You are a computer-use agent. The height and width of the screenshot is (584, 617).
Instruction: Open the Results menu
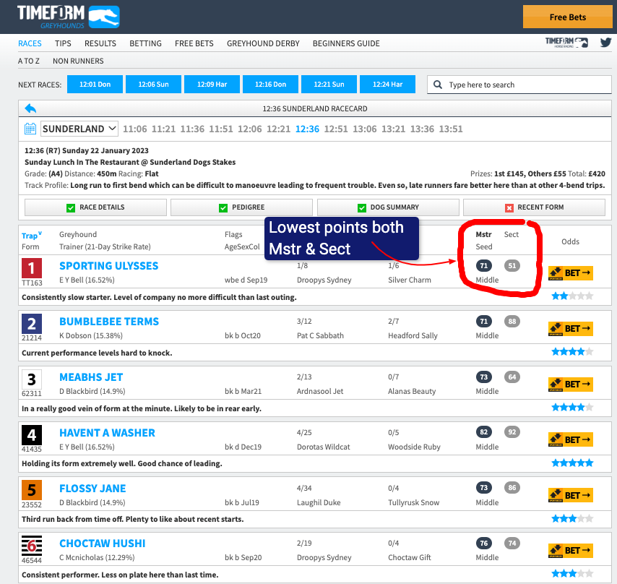(x=100, y=43)
